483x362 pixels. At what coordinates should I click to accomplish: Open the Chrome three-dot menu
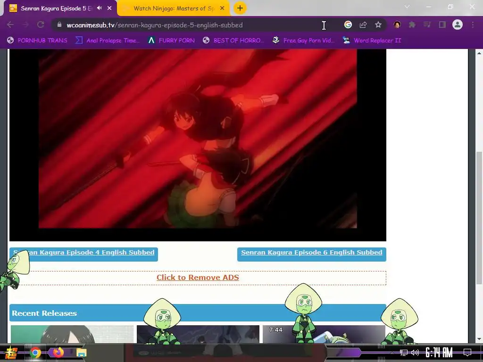pos(473,25)
